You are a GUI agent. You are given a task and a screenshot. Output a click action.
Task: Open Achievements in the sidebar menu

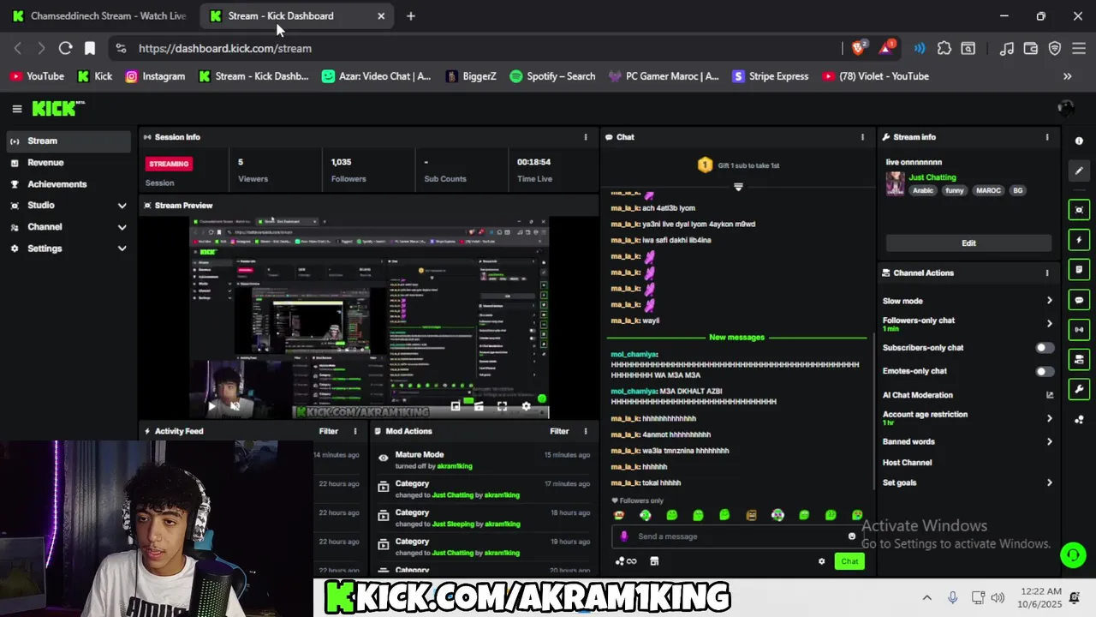68,184
